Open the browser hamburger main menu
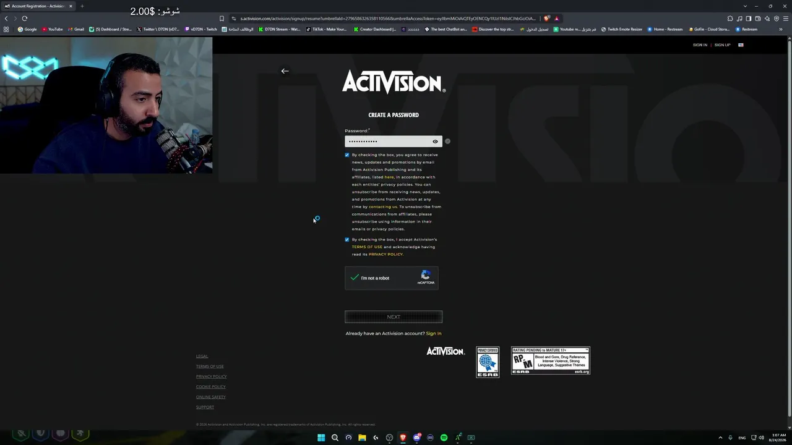 tap(786, 19)
